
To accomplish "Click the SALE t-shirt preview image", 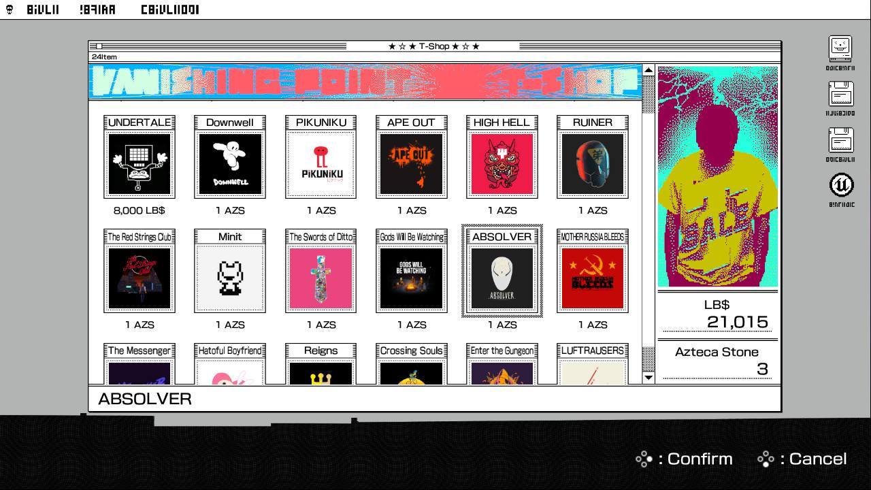I will click(717, 177).
